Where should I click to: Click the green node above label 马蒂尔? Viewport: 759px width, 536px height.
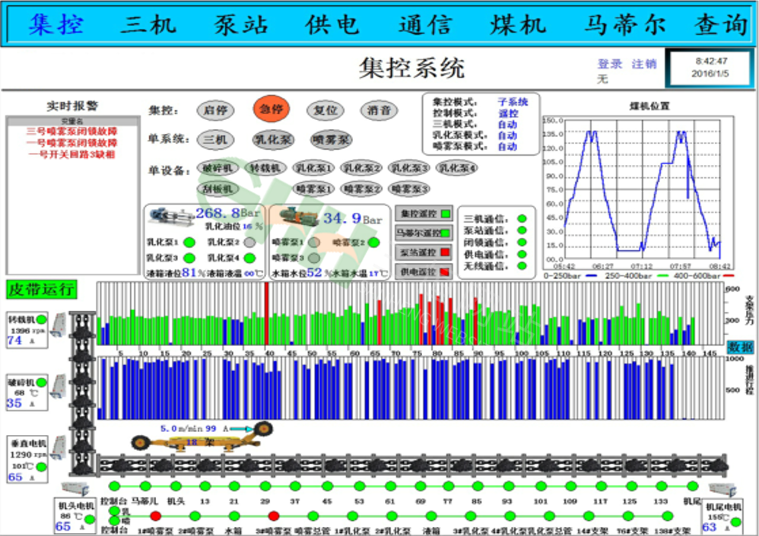coord(144,486)
